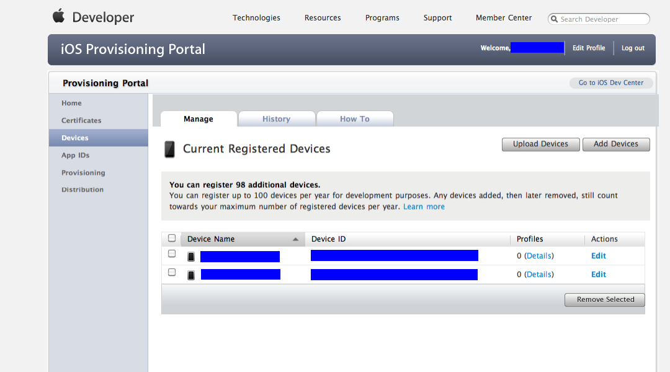Toggle the select-all devices checkbox
This screenshot has height=372, width=670.
172,238
